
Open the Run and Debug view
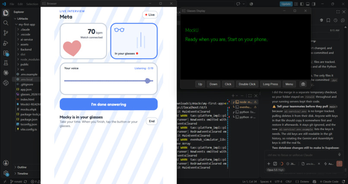(6, 43)
